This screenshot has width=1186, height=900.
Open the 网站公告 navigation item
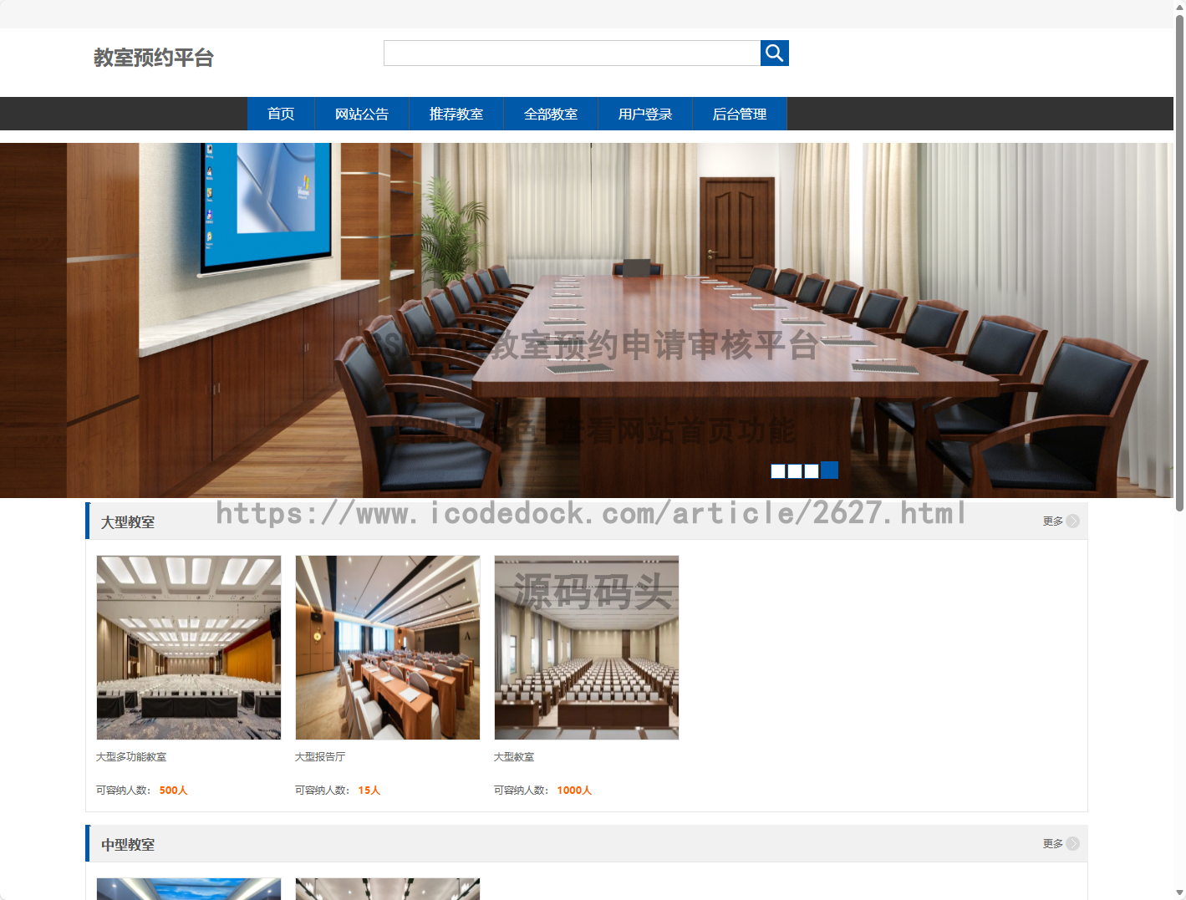362,114
